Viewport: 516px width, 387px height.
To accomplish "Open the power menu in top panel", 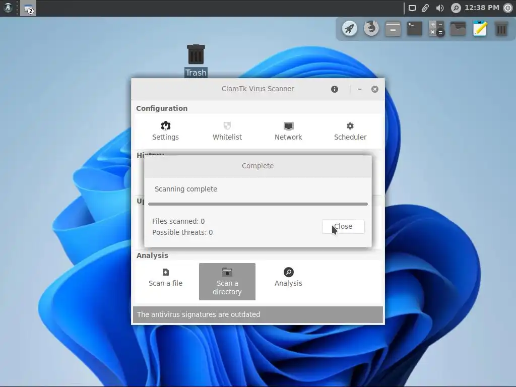I will pos(508,8).
